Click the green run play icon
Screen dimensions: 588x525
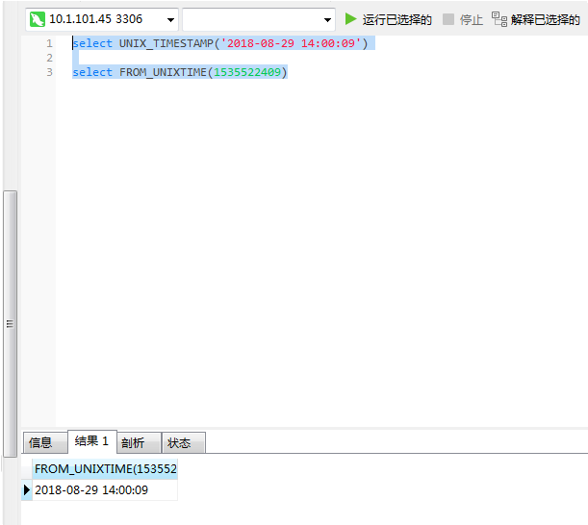tap(350, 19)
